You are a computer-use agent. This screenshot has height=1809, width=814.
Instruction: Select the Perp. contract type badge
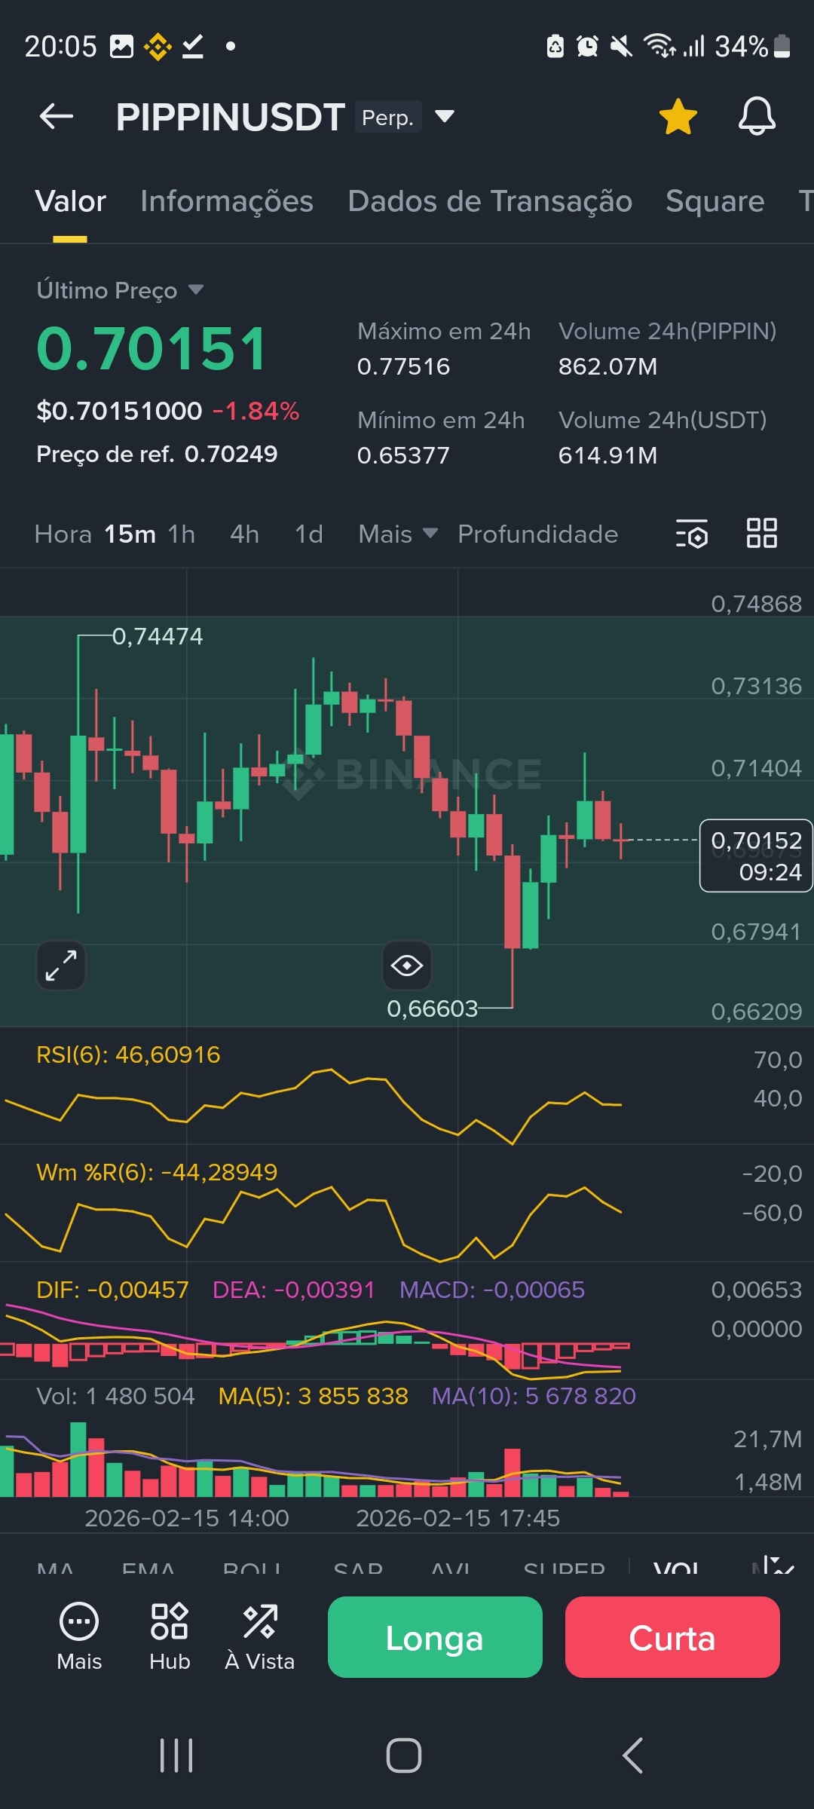pyautogui.click(x=388, y=118)
